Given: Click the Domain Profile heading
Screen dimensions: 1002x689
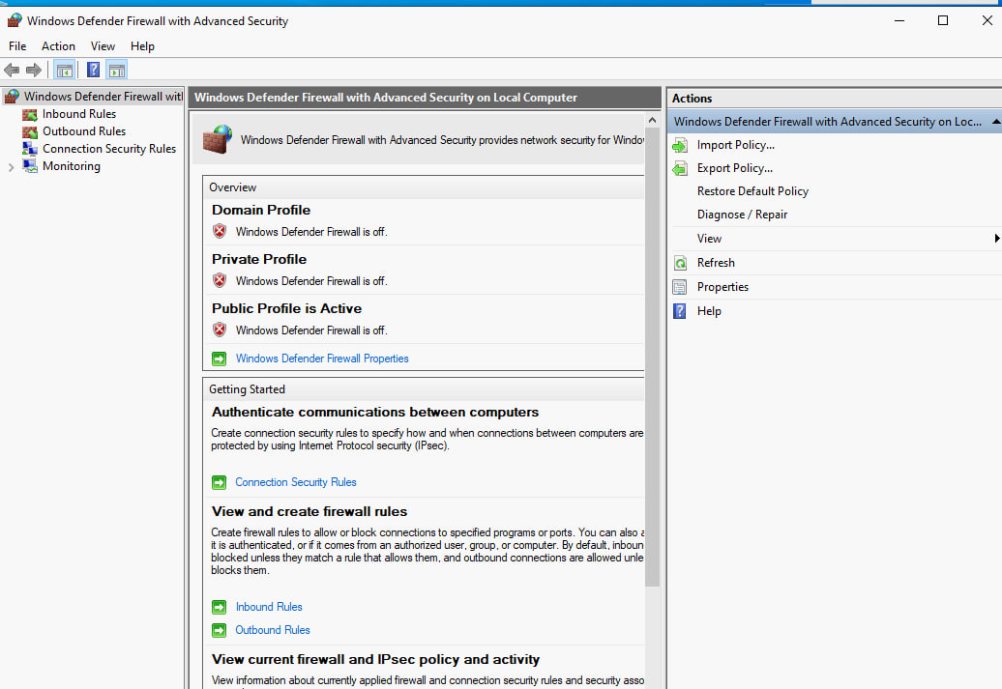Looking at the screenshot, I should click(261, 210).
